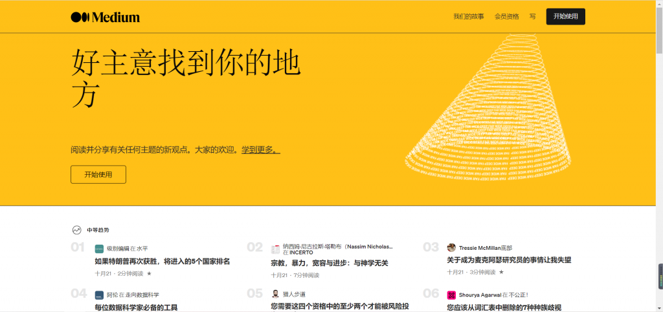This screenshot has width=663, height=312.
Task: Follow the 学到更多 link
Action: [260, 150]
